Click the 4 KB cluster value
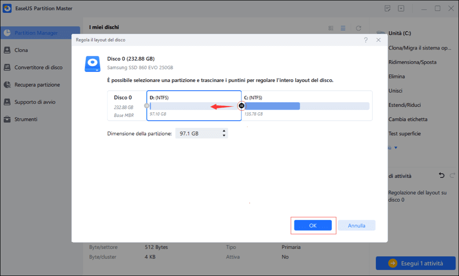459x276 pixels. pos(150,257)
